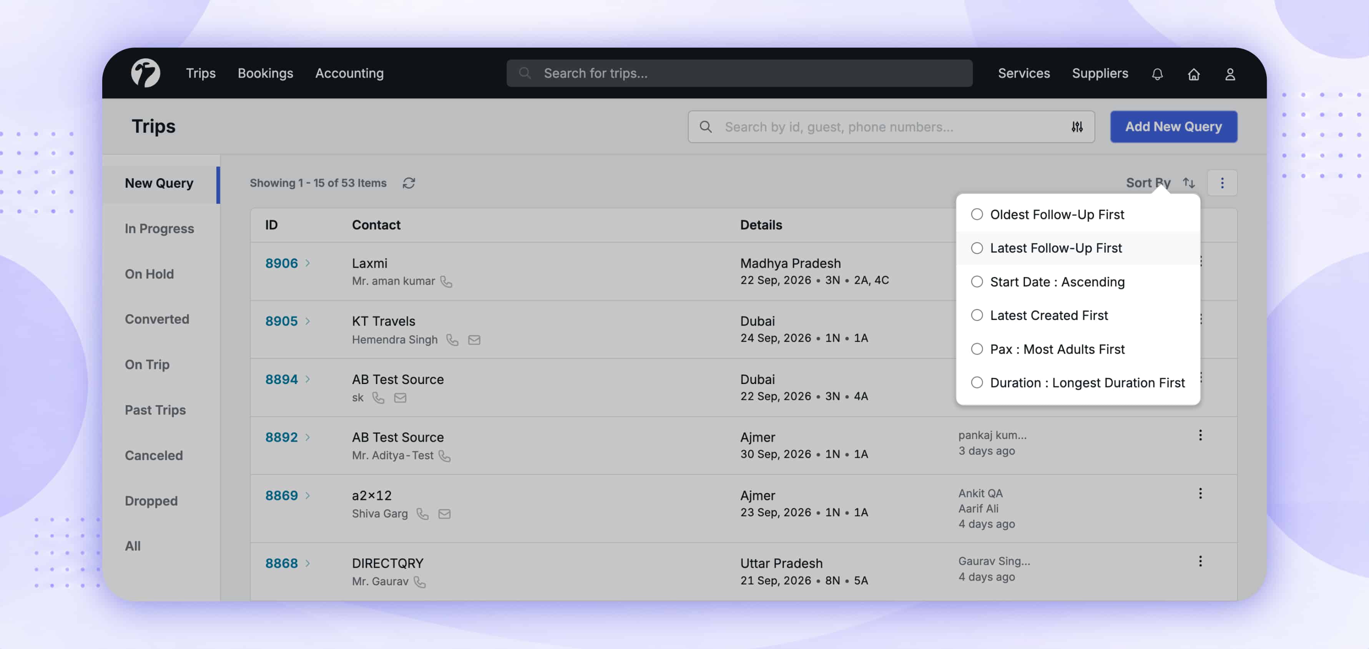The image size is (1369, 649).
Task: Select Pax : Most Adults First option
Action: (x=1078, y=349)
